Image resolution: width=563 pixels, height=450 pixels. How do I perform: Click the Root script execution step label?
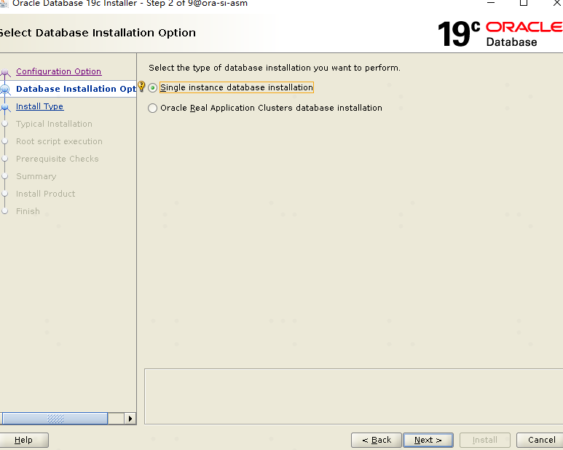pyautogui.click(x=59, y=141)
